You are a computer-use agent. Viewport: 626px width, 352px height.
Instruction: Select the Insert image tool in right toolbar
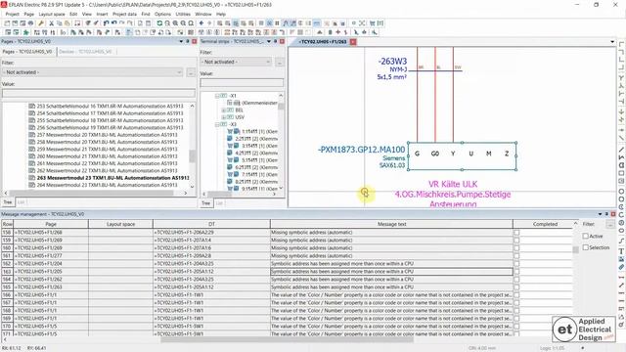click(621, 259)
